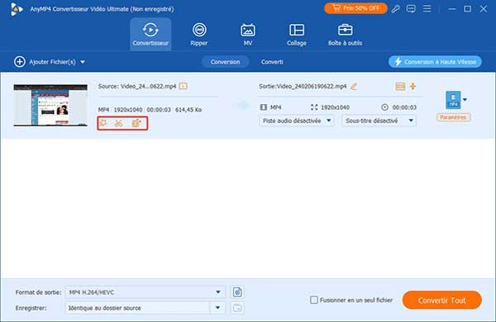Toggle Conversion à Haute Vitesse
Viewport: 496px width, 322px height.
[x=435, y=62]
